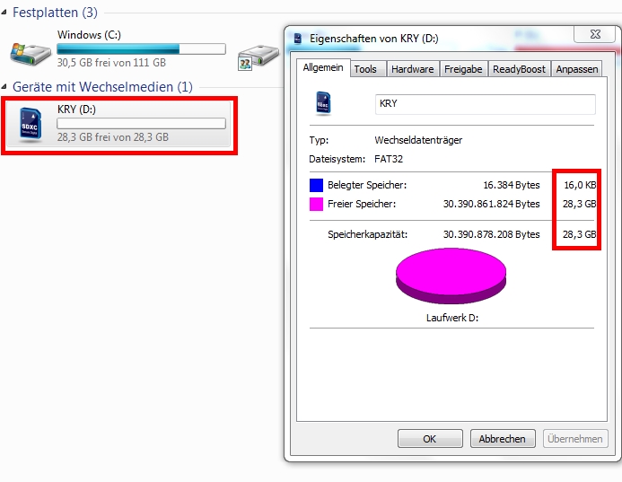Open the Anpassen tab
The height and width of the screenshot is (482, 622).
(x=577, y=69)
